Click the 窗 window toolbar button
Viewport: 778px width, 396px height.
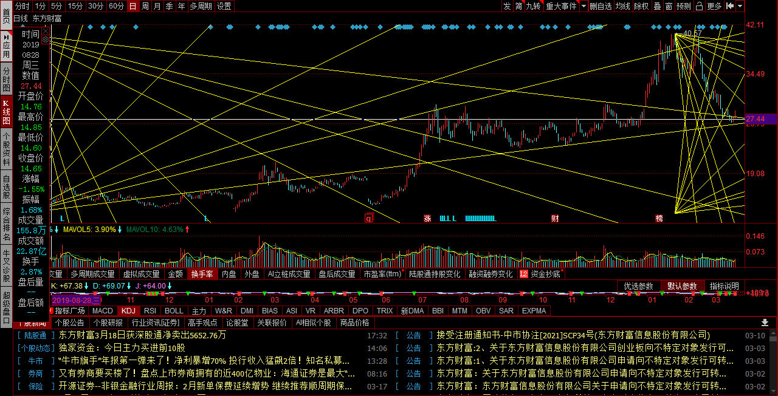coord(669,6)
